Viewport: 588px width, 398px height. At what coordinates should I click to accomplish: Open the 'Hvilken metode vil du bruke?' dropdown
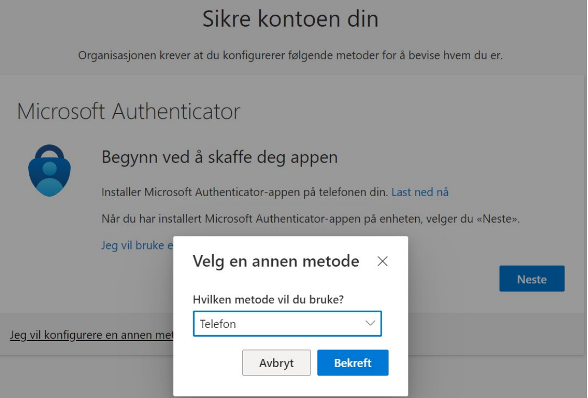pyautogui.click(x=287, y=324)
